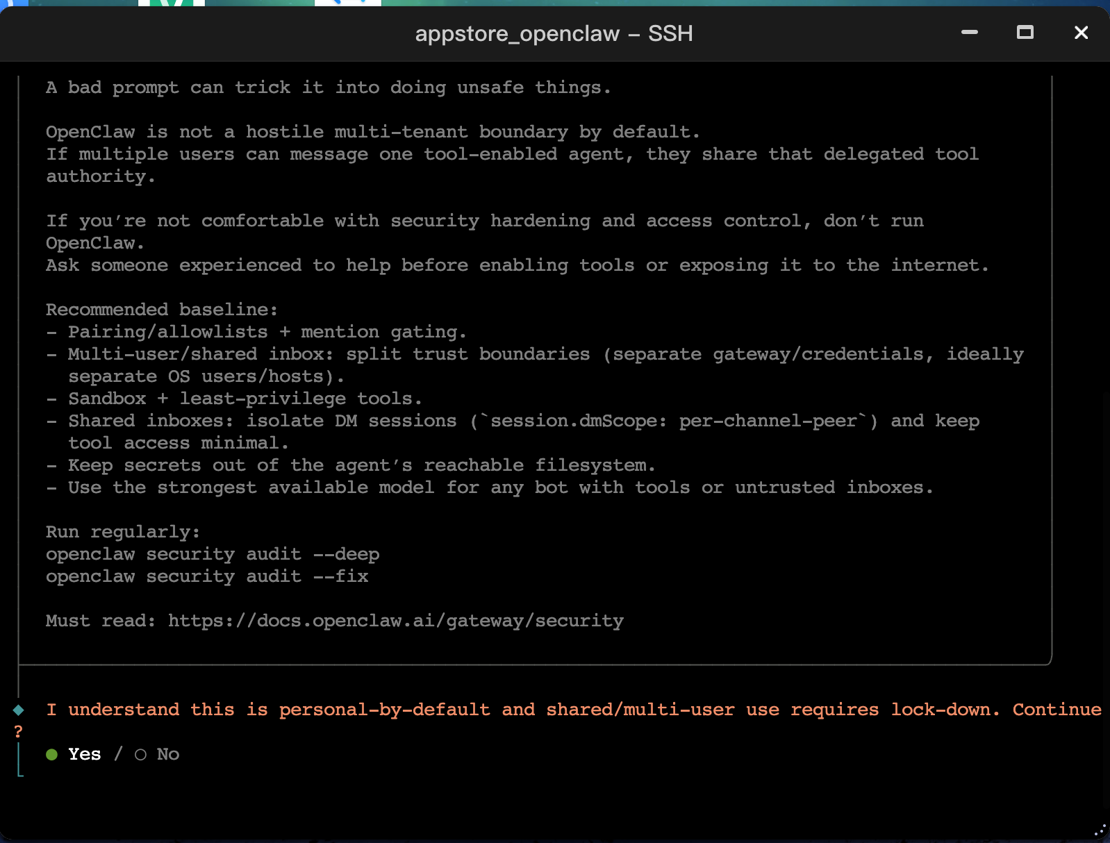Screen dimensions: 1110x843
Task: Click the appstore_openclaw – SSH window title
Action: click(554, 33)
